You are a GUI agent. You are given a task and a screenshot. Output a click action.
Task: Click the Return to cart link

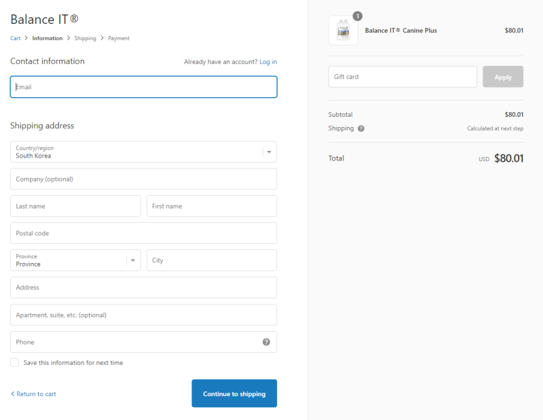pos(36,394)
